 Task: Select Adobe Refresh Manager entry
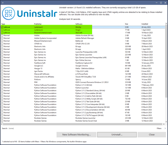[85, 38]
